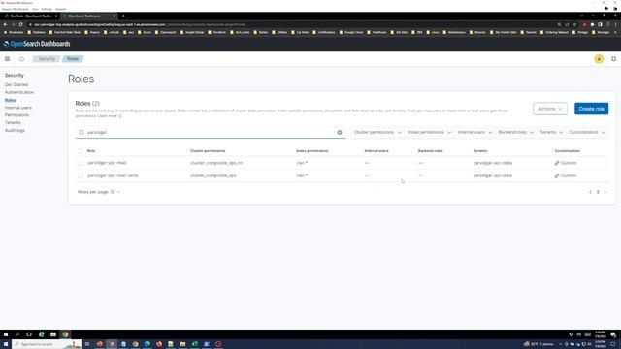Screen dimensions: 621x349
Task: Click the red extension icon in toolbar
Action: pyautogui.click(x=584, y=24)
